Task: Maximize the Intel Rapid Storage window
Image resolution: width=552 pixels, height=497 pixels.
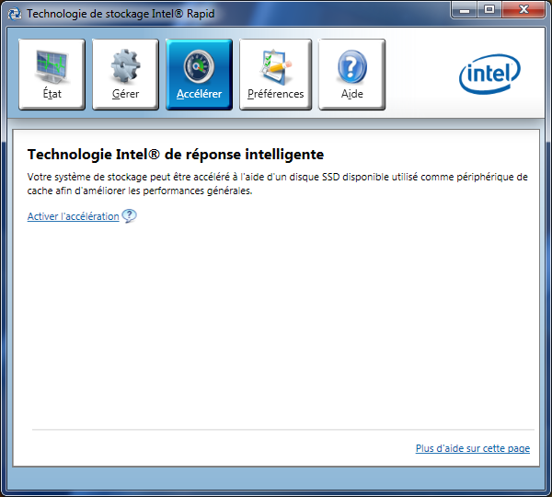Action: [x=489, y=9]
